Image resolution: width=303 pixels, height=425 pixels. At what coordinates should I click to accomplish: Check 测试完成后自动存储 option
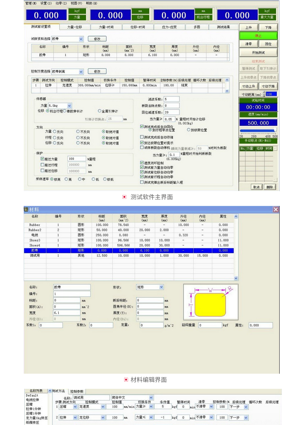click(142, 137)
